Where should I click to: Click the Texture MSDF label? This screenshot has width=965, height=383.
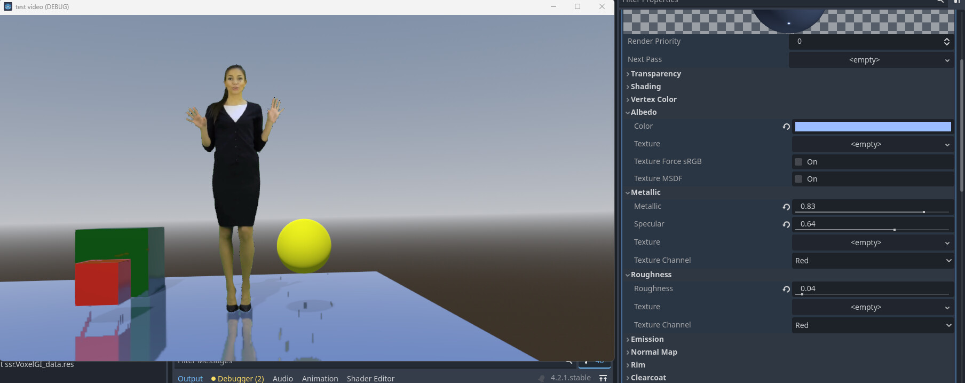coord(658,178)
